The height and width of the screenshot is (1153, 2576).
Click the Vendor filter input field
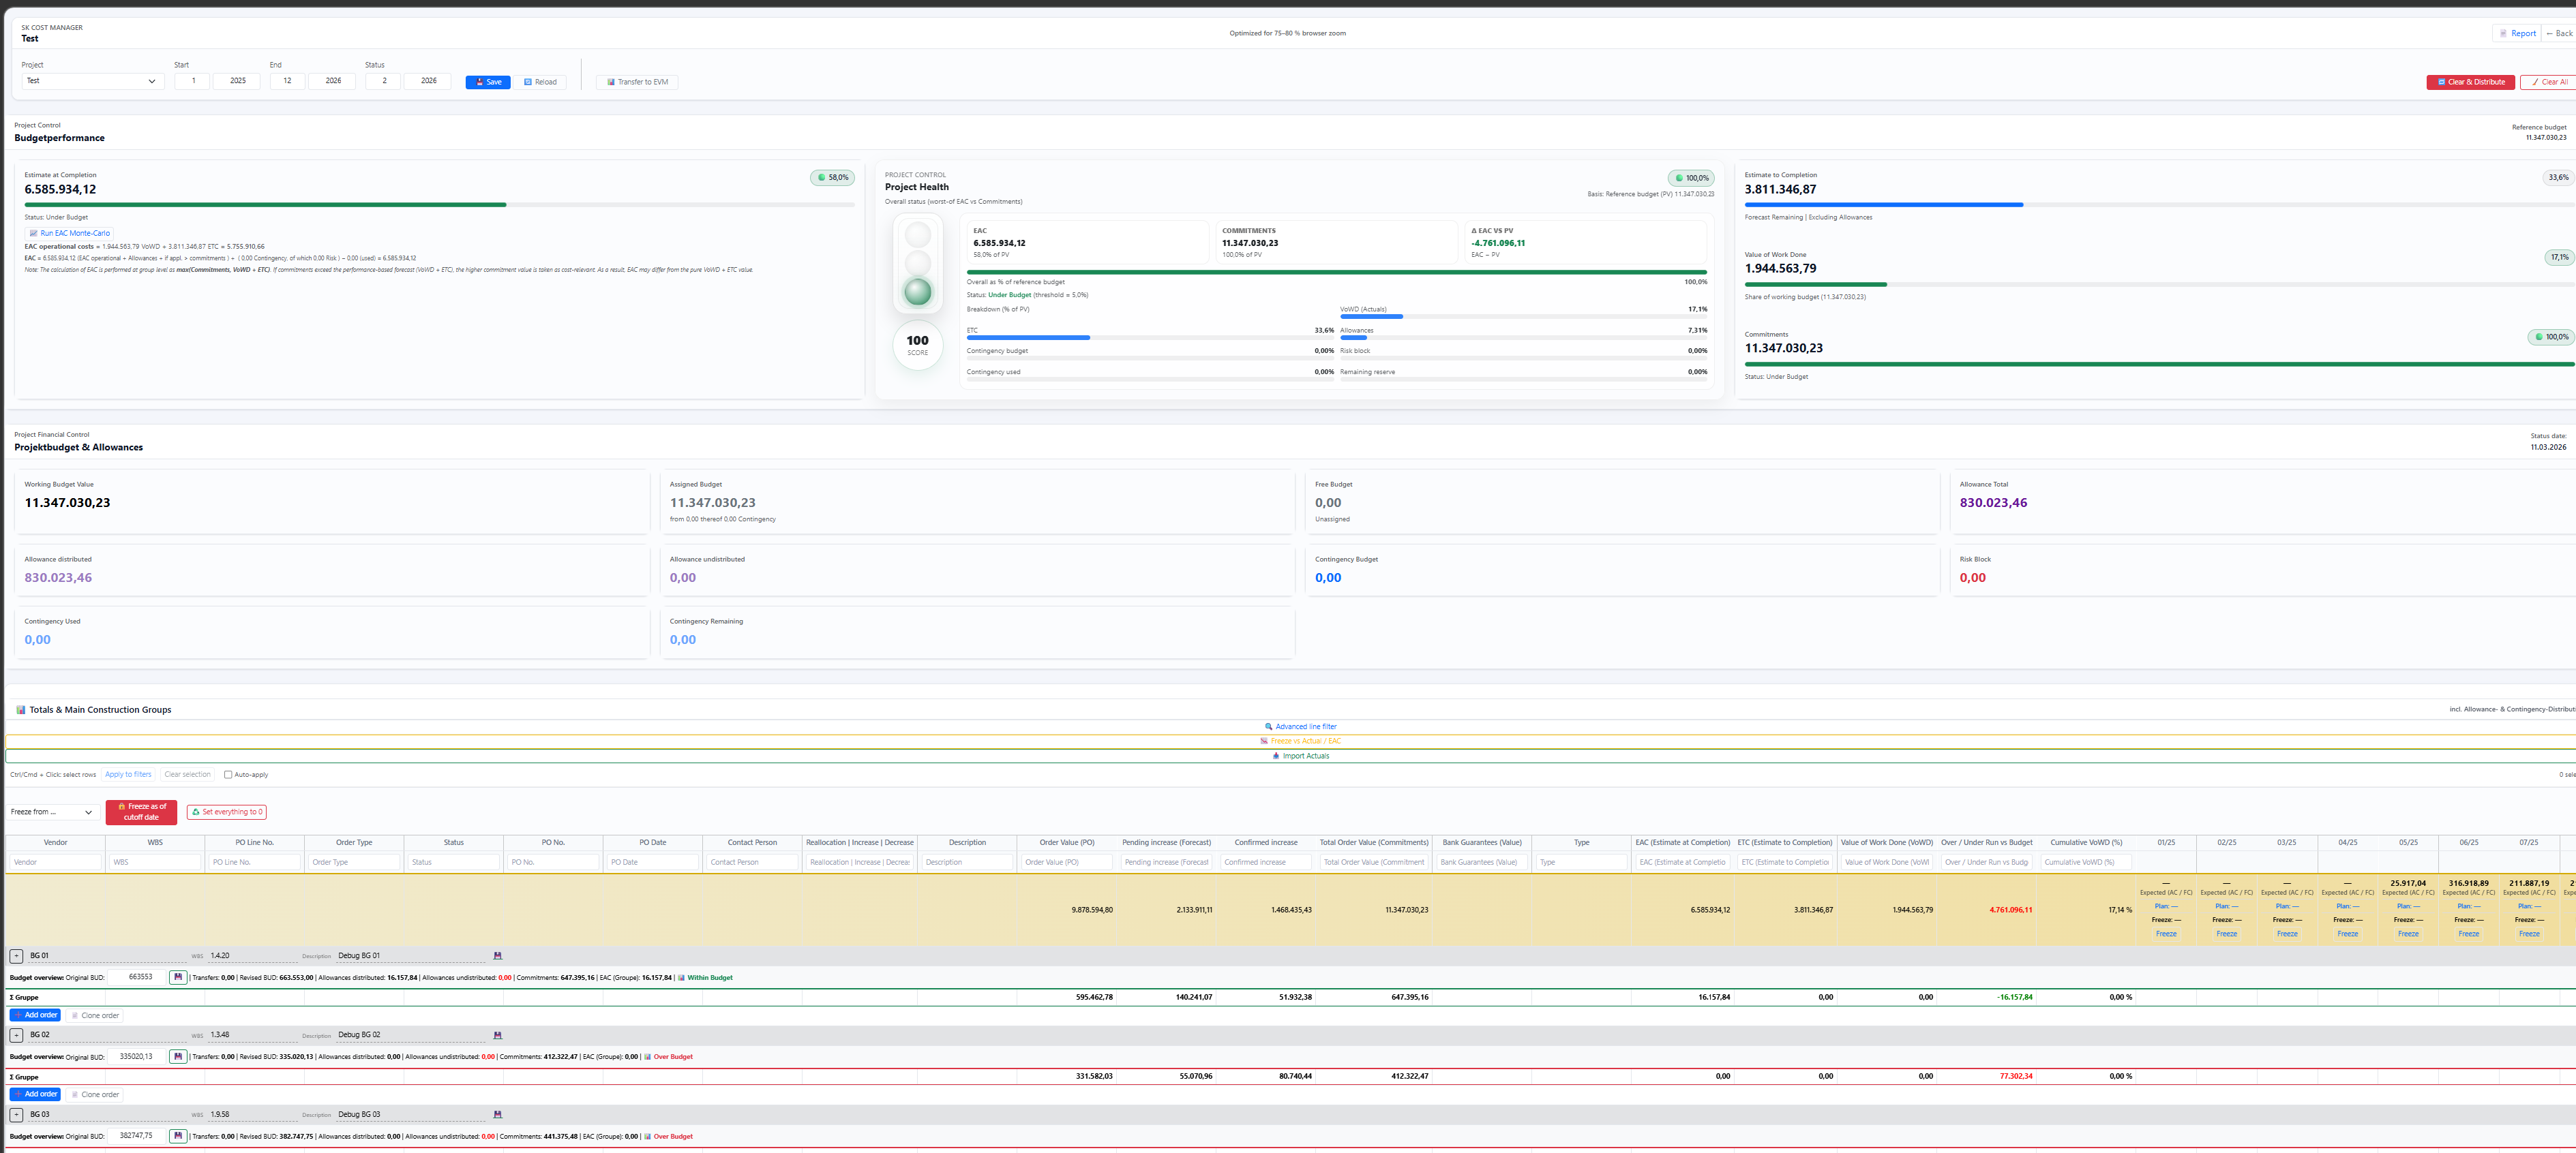coord(55,862)
